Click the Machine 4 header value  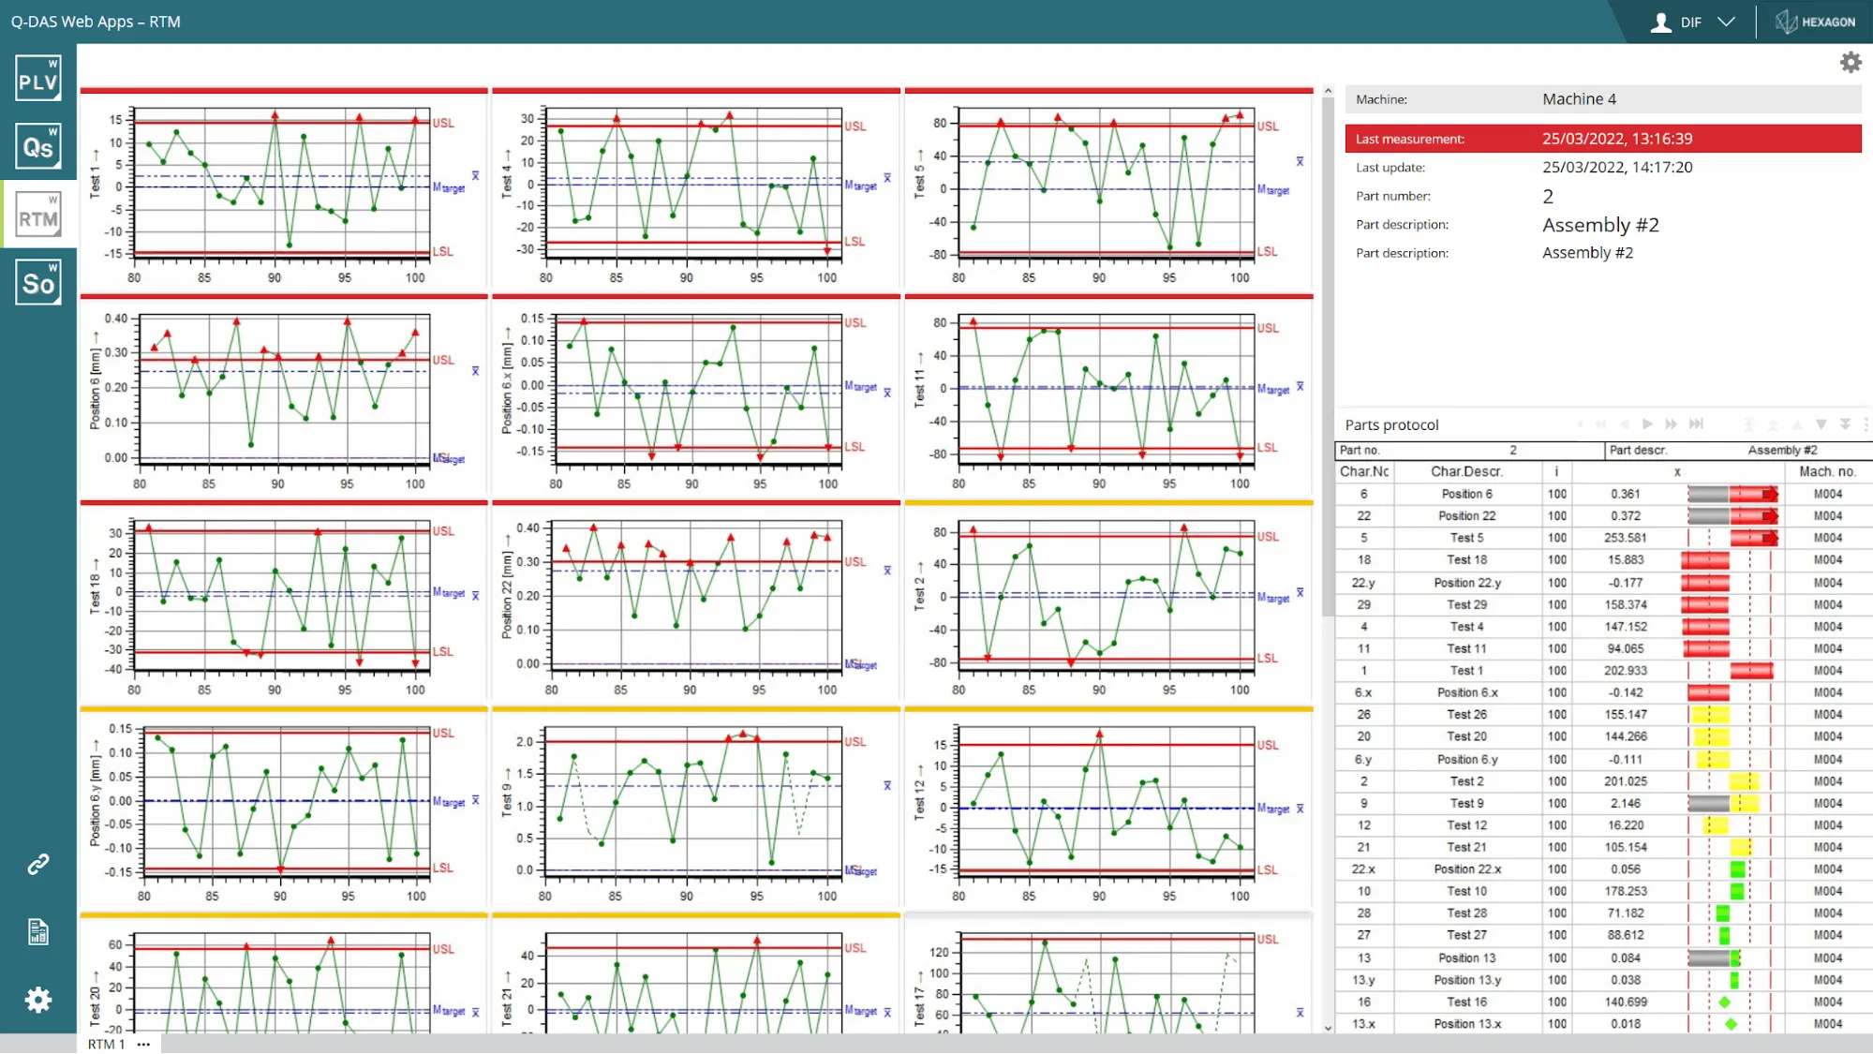pyautogui.click(x=1579, y=99)
